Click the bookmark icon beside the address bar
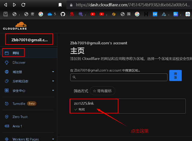Screen dimensions: 192x141 (60, 5)
